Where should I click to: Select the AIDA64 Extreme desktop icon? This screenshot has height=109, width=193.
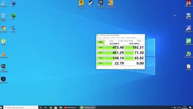188,4
